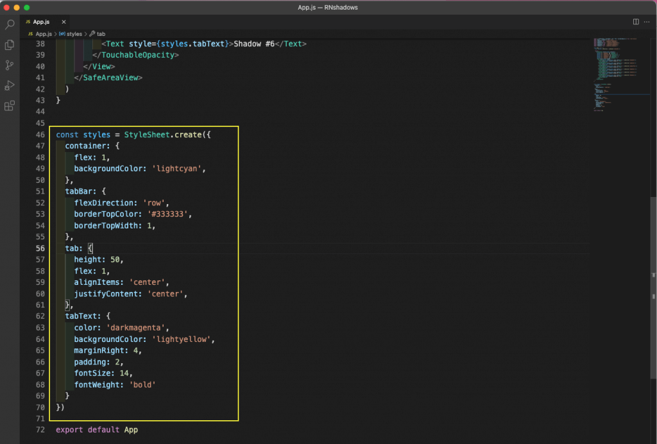Close the App.js tab
The width and height of the screenshot is (657, 444).
tap(64, 21)
